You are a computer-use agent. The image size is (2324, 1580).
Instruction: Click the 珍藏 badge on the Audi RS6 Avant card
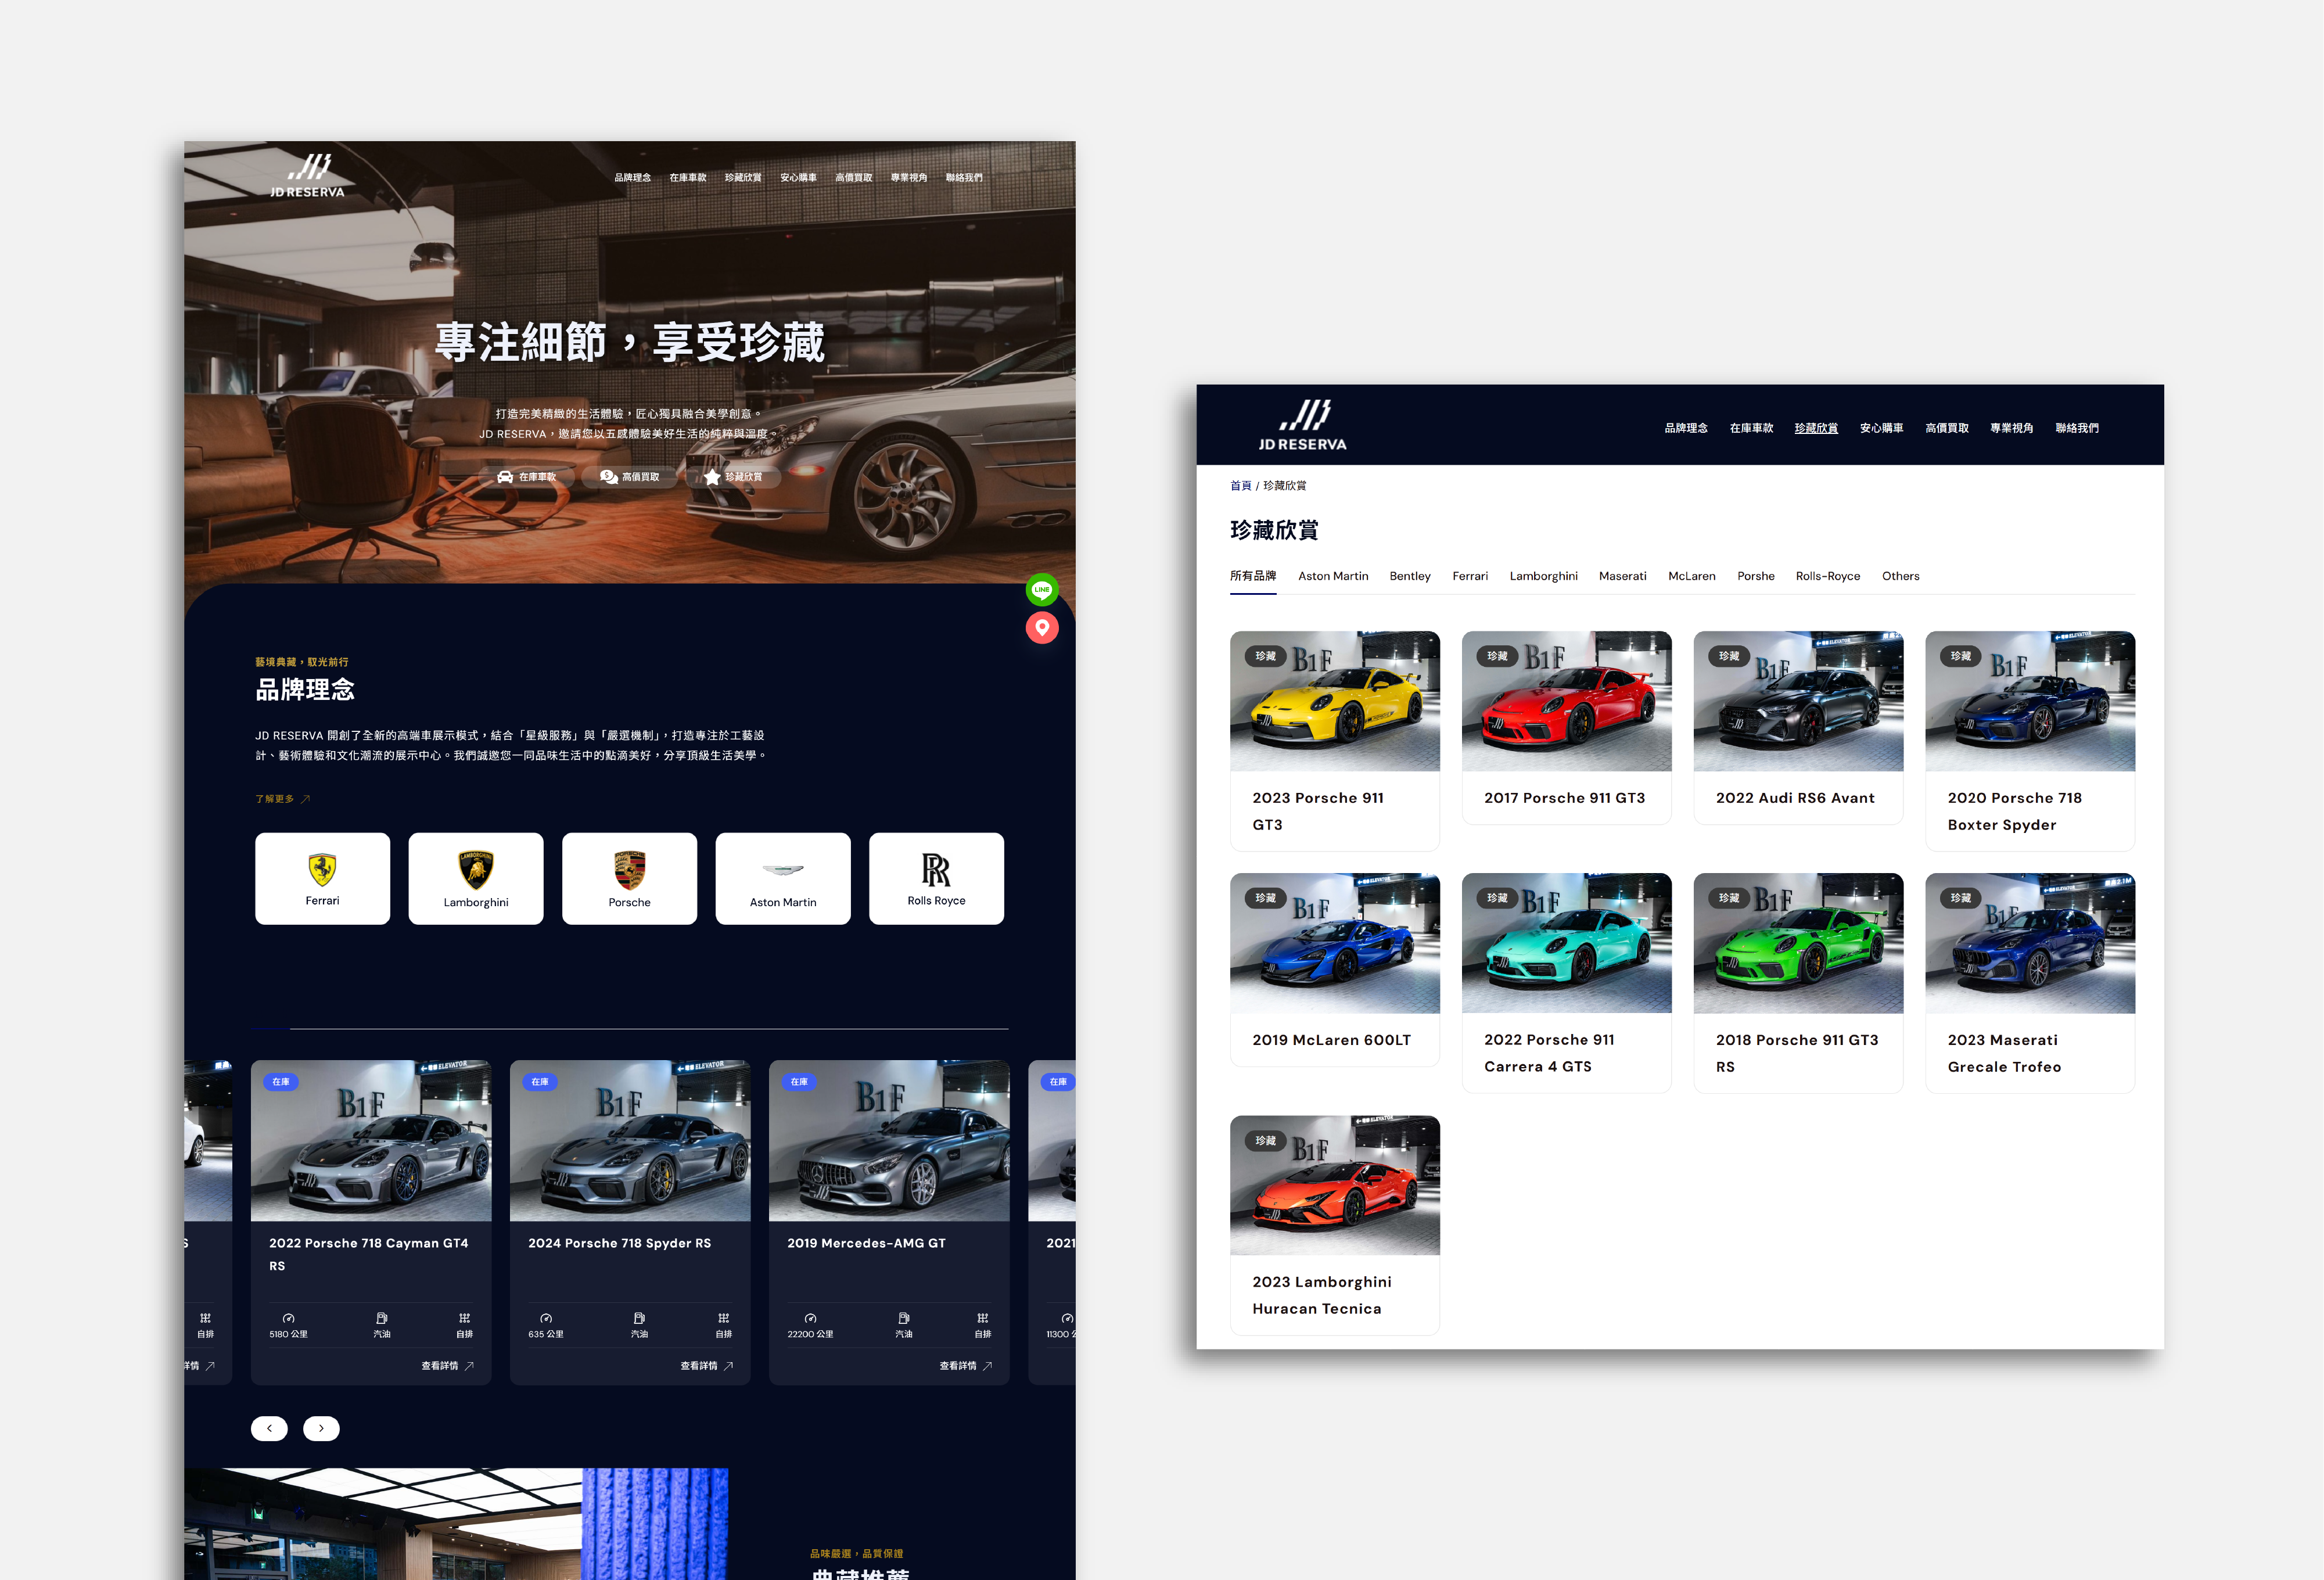pyautogui.click(x=1729, y=656)
